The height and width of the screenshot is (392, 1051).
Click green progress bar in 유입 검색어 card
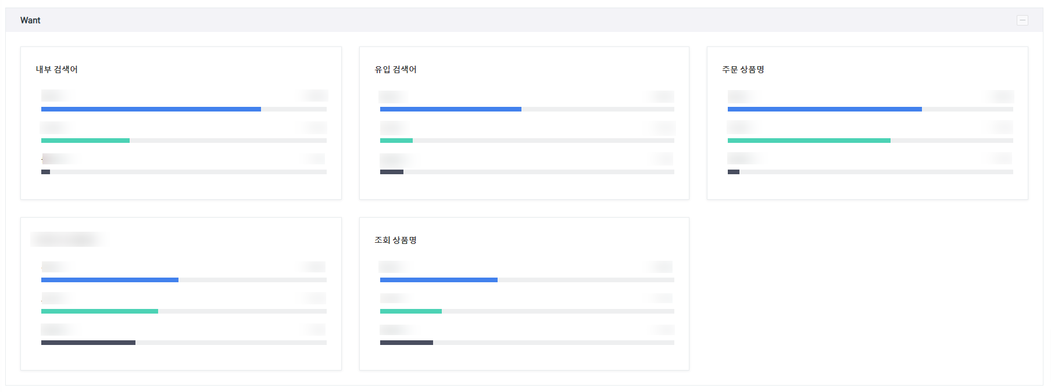(x=396, y=141)
